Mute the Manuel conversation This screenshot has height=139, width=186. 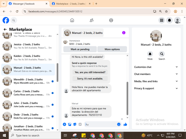150,54
